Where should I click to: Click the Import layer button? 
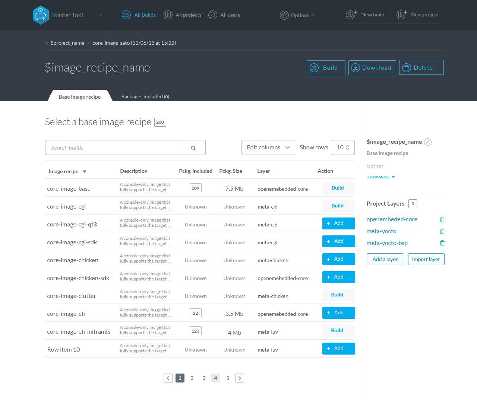[x=426, y=259]
